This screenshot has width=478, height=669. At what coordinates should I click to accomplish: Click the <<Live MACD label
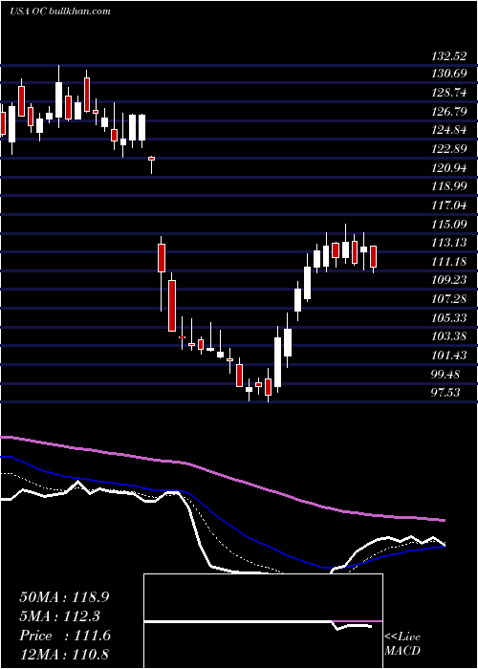(402, 644)
